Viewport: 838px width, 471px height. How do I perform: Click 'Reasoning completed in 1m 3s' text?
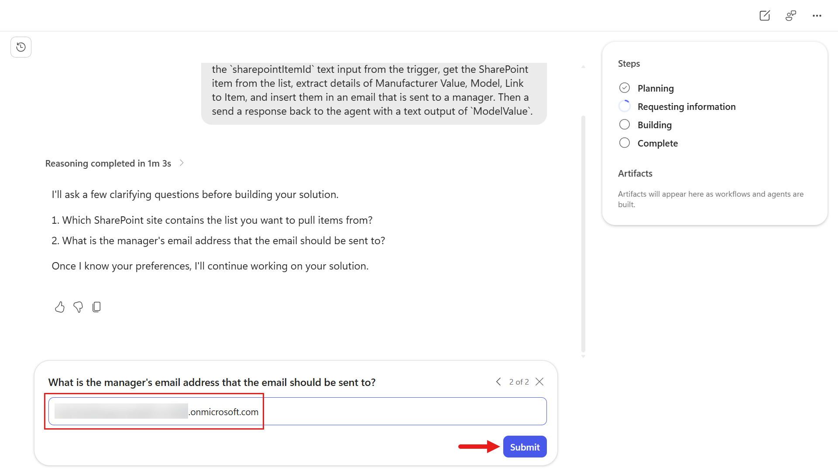(x=108, y=163)
